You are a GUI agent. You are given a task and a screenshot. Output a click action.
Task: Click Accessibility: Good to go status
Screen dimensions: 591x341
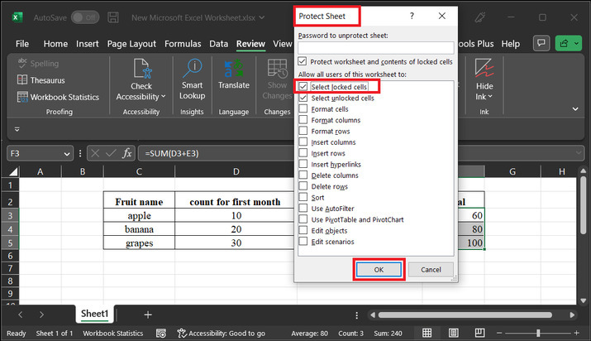[222, 333]
